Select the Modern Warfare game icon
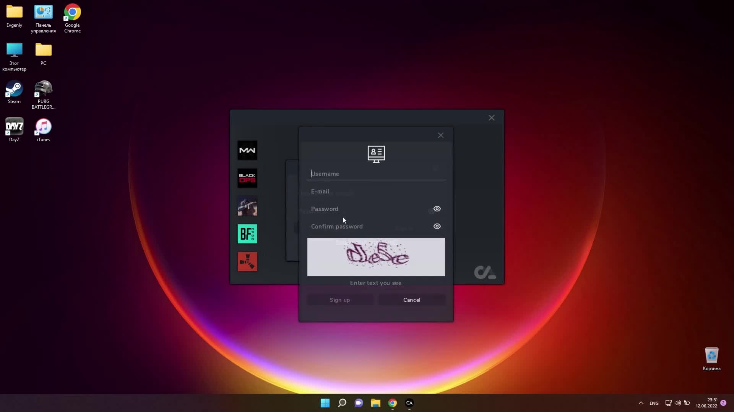The image size is (734, 412). [247, 150]
